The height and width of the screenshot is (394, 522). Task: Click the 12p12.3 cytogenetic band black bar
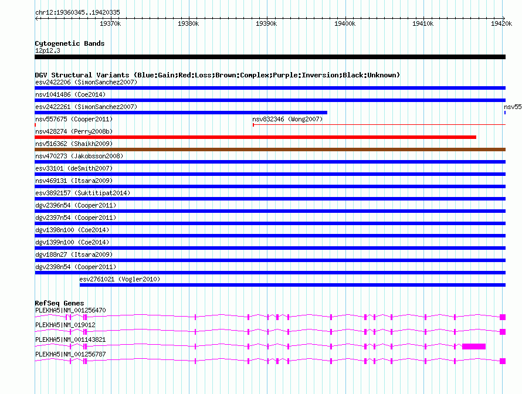[270, 57]
